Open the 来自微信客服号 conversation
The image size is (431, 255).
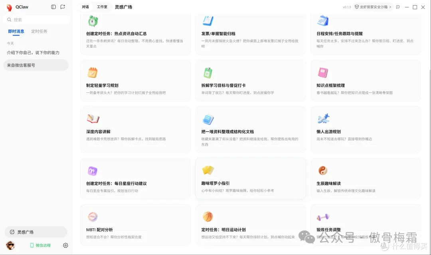(36, 65)
